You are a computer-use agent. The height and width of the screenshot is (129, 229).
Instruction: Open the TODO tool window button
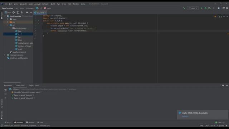[8, 123]
